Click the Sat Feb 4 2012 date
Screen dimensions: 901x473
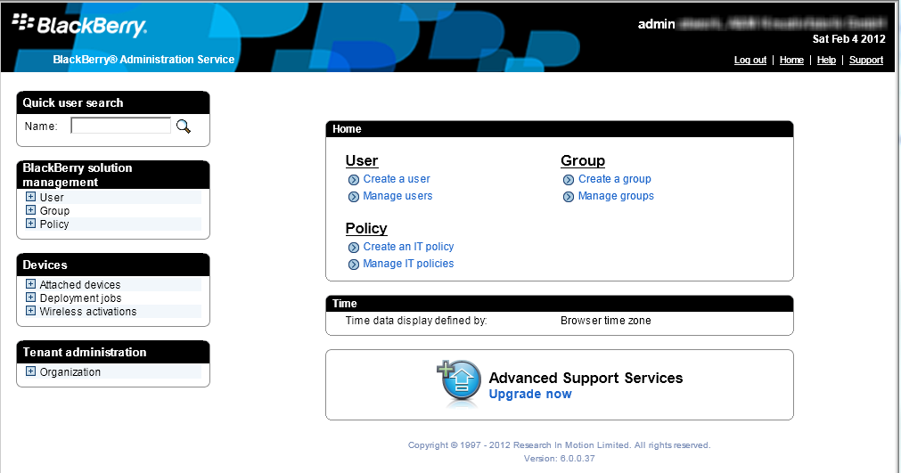pos(848,39)
